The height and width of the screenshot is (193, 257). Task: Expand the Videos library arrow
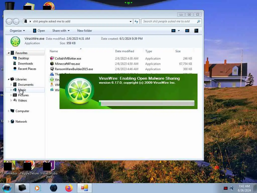[11, 100]
